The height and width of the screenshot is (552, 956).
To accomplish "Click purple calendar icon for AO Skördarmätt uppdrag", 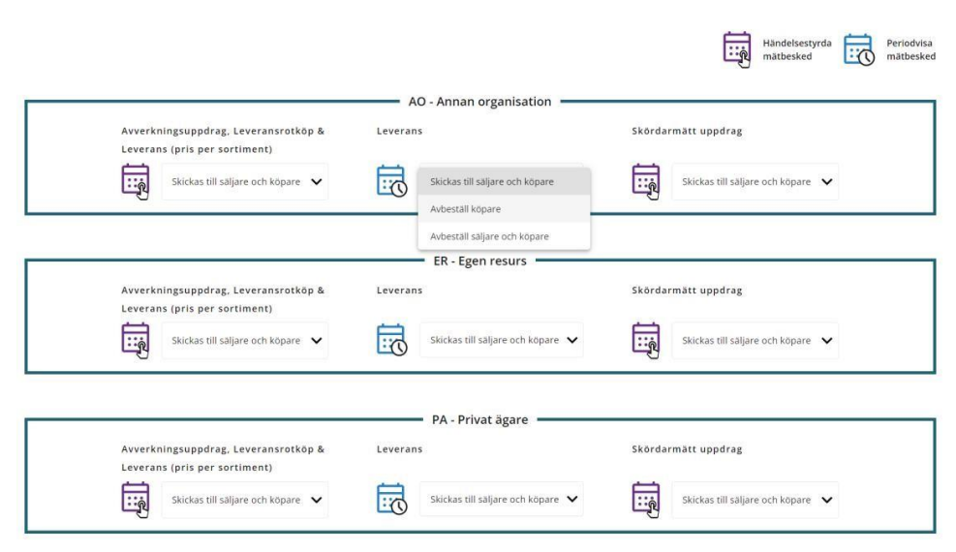I will (x=646, y=181).
